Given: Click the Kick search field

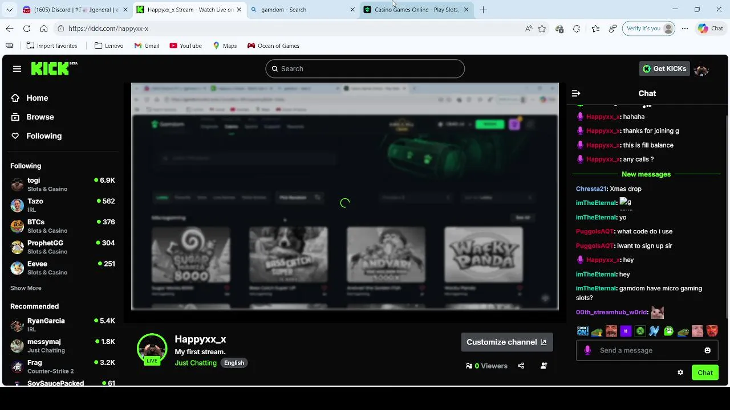Looking at the screenshot, I should click(365, 69).
